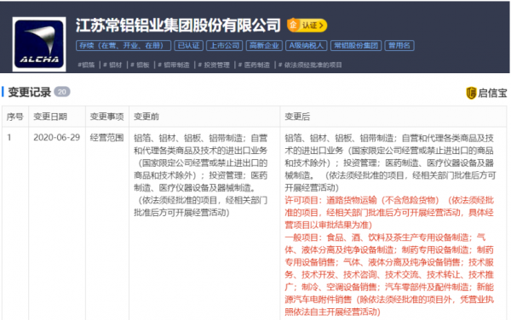Click the #铝箔 keyword tag
511x320 pixels.
pyautogui.click(x=86, y=66)
